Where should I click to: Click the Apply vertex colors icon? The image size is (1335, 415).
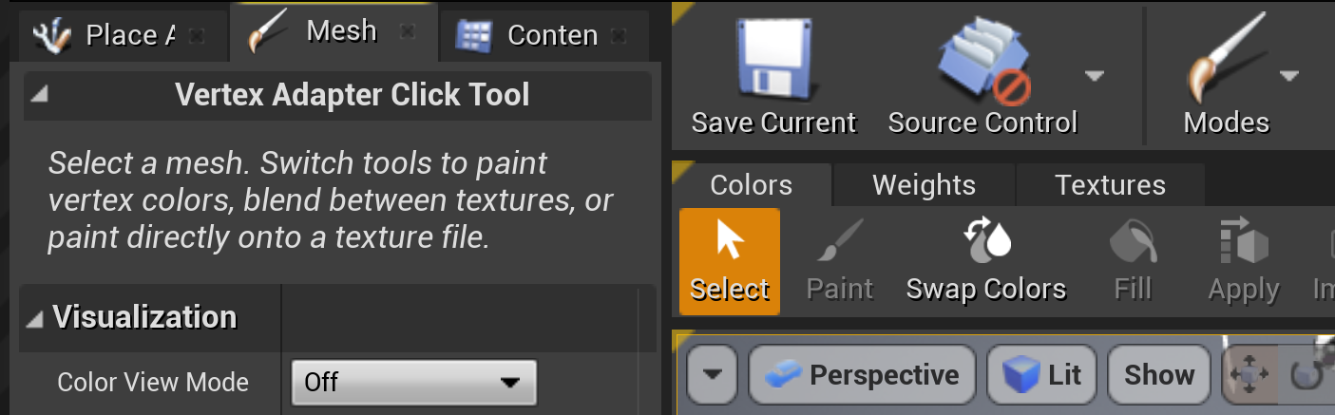point(1243,261)
